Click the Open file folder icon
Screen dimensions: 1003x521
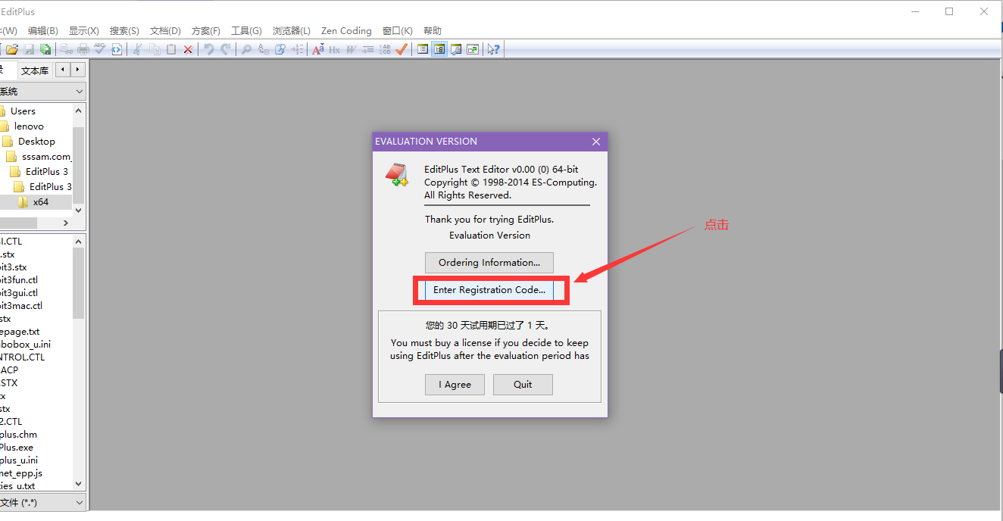[11, 49]
